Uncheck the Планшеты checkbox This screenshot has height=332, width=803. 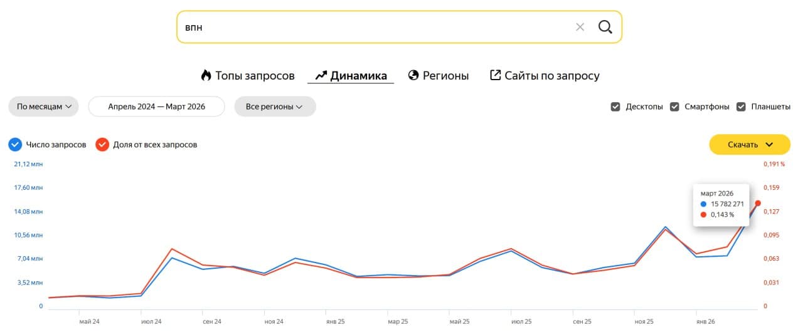tap(741, 106)
